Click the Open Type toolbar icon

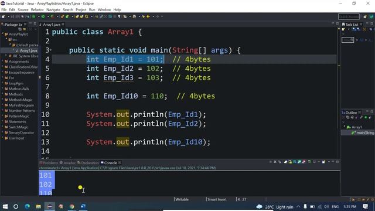tap(77, 16)
